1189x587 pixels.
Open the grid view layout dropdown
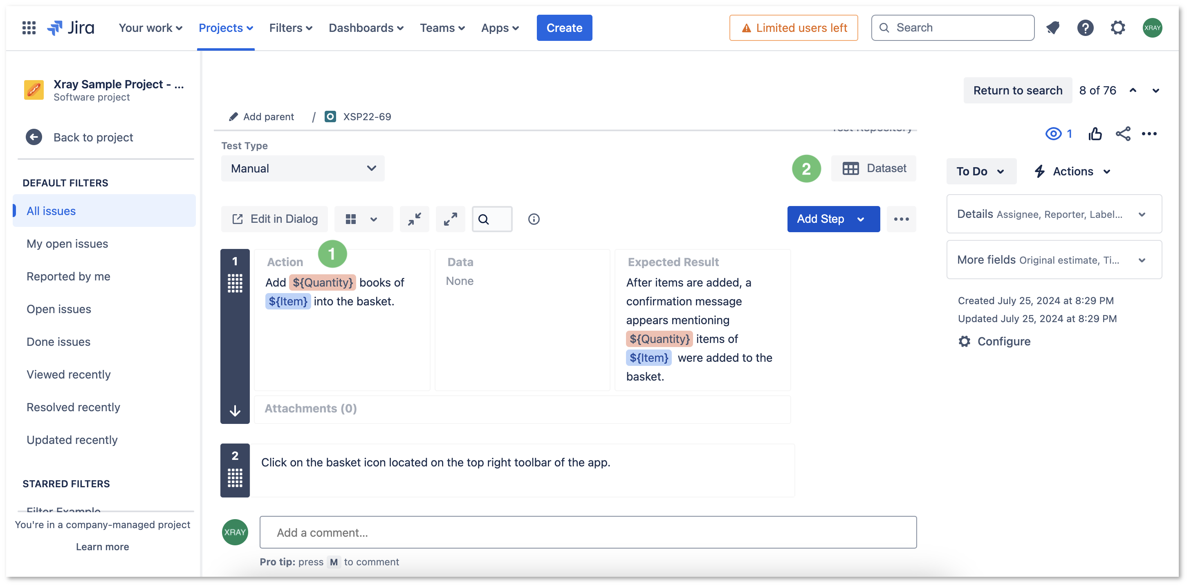click(363, 219)
